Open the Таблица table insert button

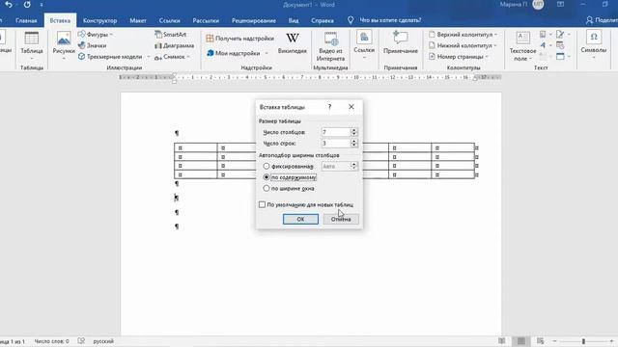pos(32,45)
